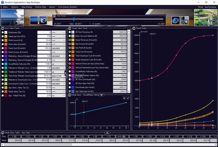The height and width of the screenshot is (147, 218).
Task: Click the S icon beside Bank Account Balance
Action: 73,36
